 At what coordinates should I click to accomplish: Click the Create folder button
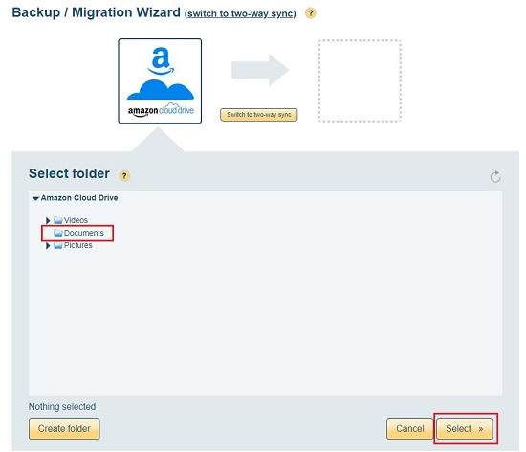(x=64, y=429)
